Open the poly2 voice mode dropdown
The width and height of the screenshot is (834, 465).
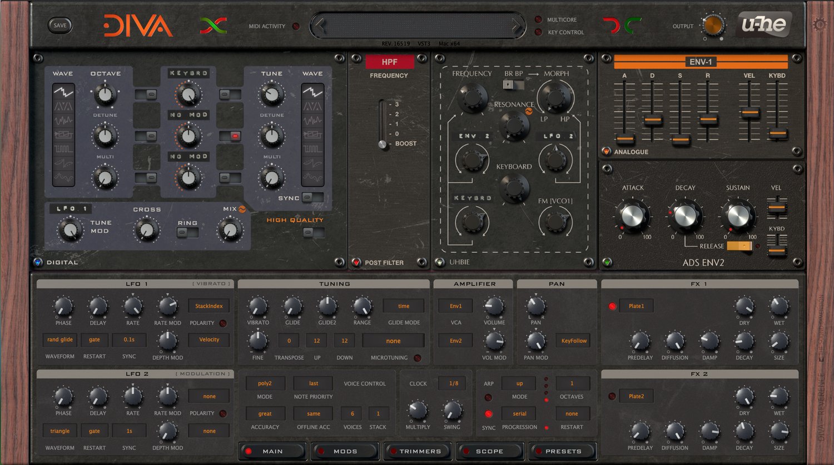(x=265, y=383)
